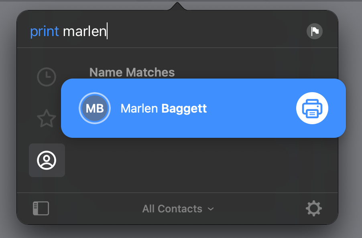
Task: Select the Marlen Baggett result row
Action: coord(203,108)
